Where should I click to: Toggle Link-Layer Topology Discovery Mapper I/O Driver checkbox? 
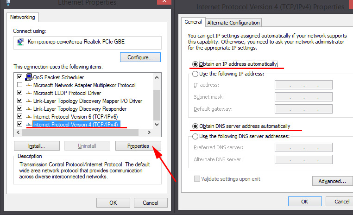[x=20, y=101]
